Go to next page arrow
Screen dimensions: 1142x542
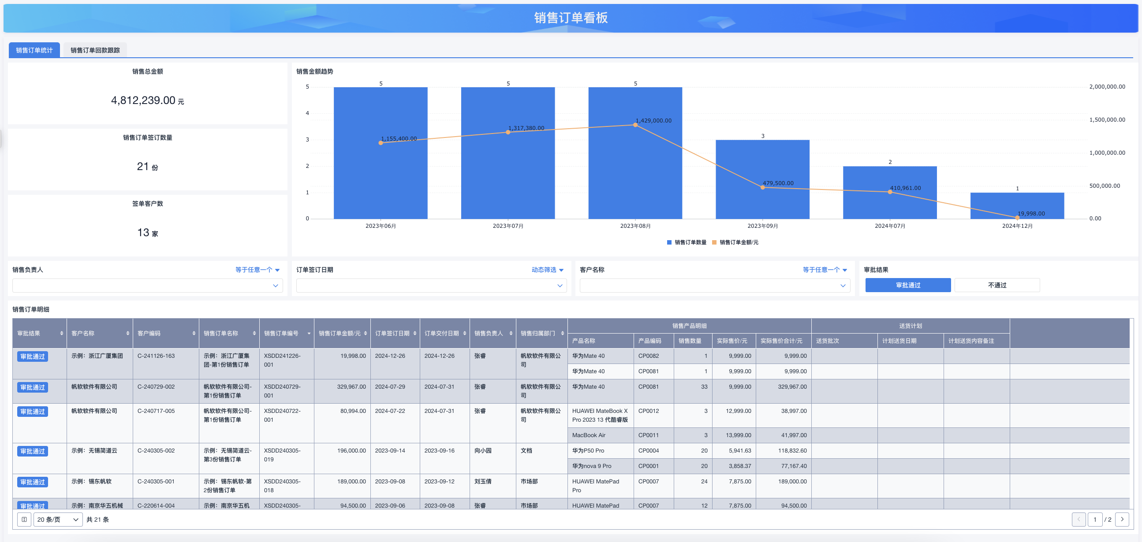(1122, 520)
